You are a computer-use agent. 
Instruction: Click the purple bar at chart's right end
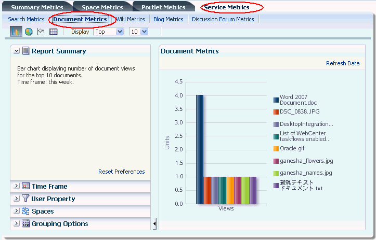point(253,190)
